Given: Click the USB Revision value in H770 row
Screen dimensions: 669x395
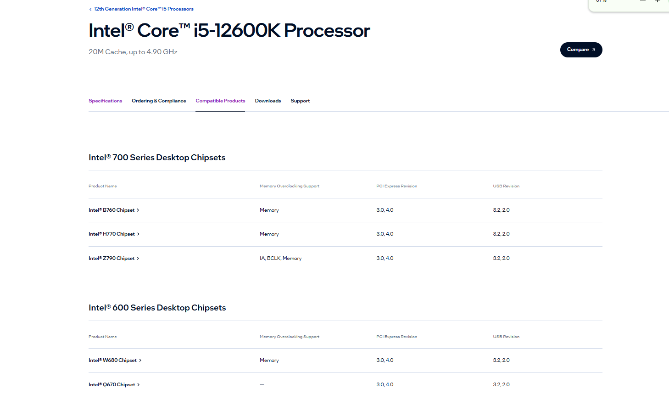Looking at the screenshot, I should [x=502, y=234].
